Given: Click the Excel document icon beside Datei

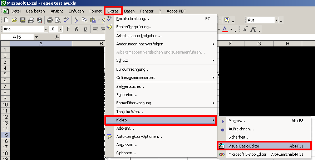Looking at the screenshot, I should 6,11.
